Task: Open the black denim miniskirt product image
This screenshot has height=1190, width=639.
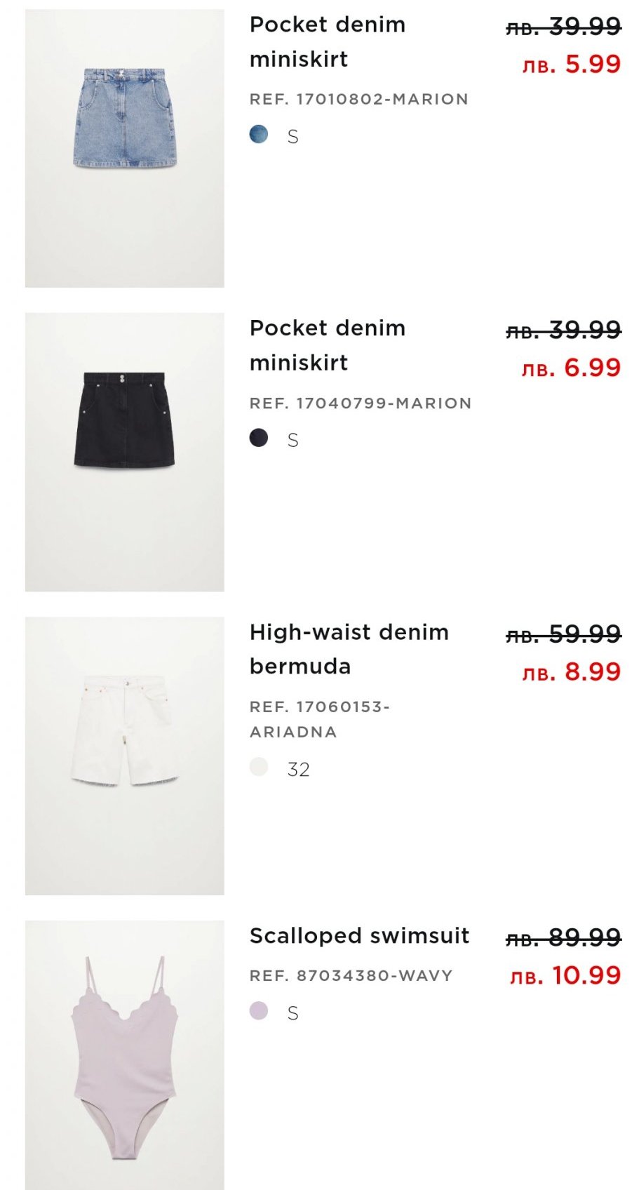Action: coord(125,452)
